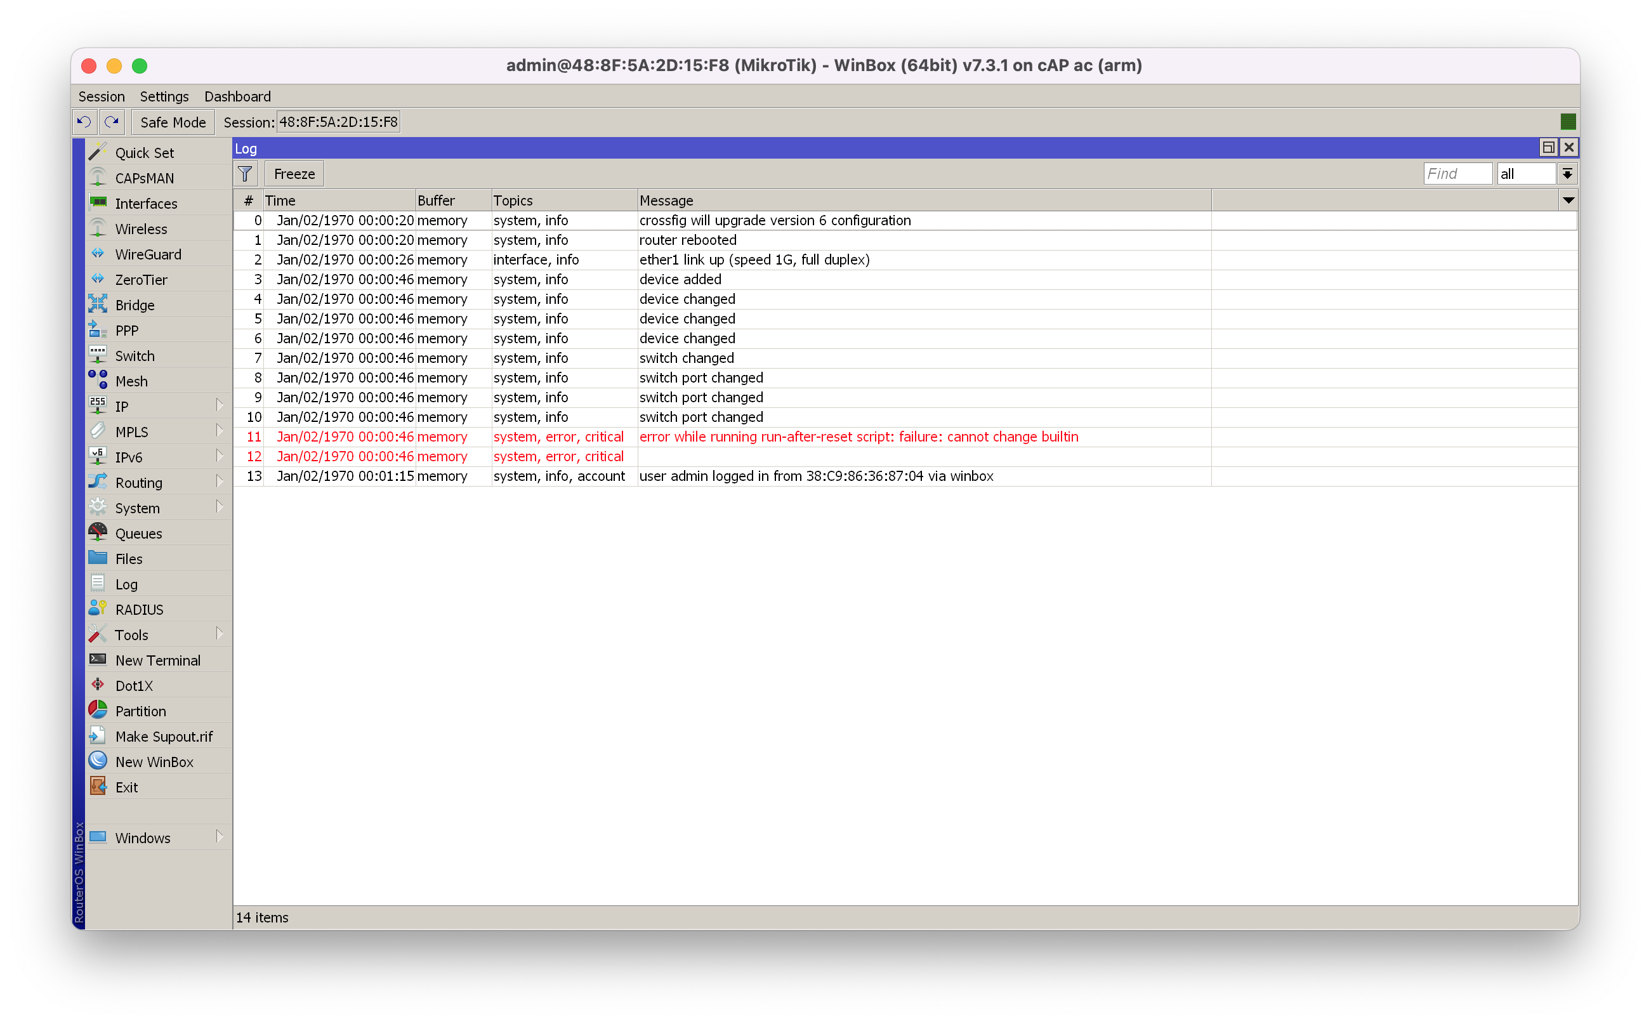This screenshot has height=1024, width=1651.
Task: Toggle Freeze on the Log window
Action: (294, 174)
